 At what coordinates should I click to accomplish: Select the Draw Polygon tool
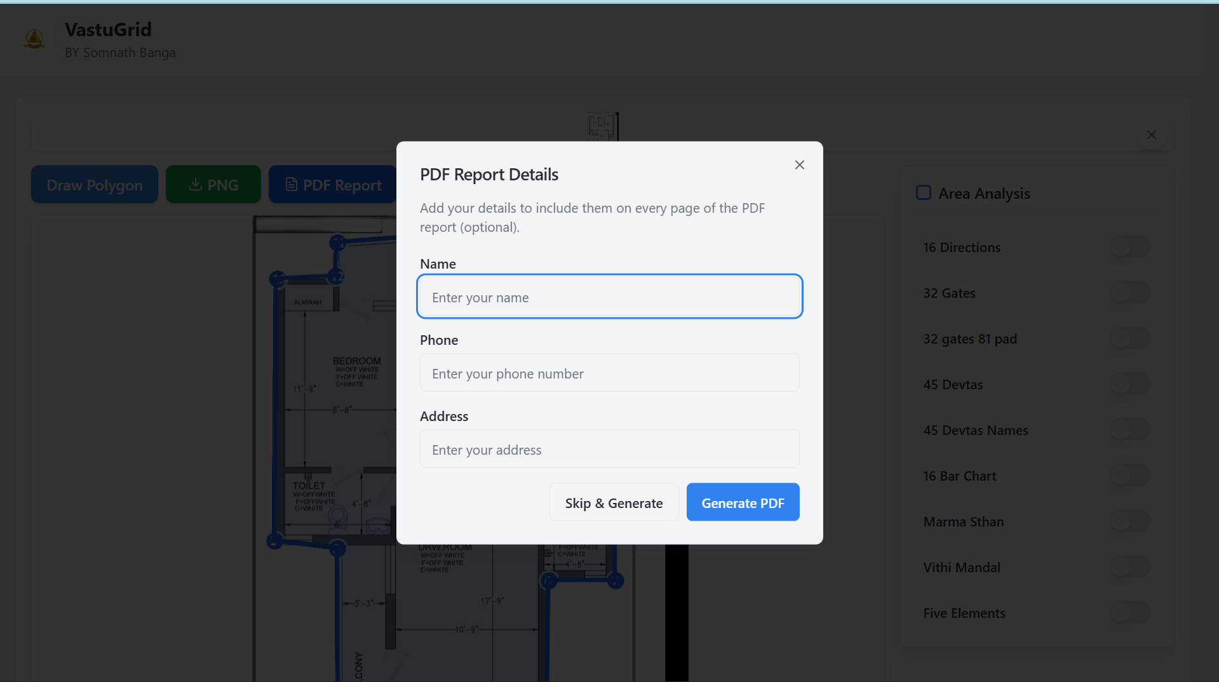pyautogui.click(x=94, y=184)
